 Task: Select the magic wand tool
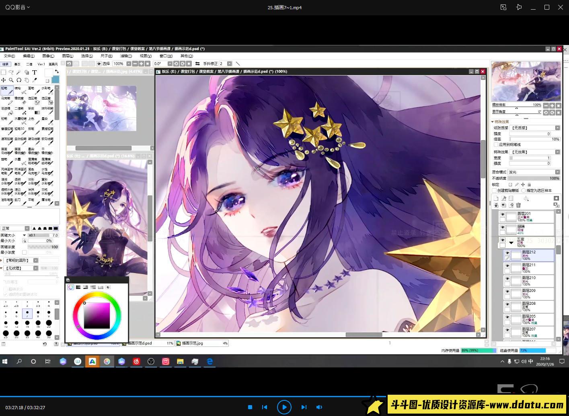18,72
